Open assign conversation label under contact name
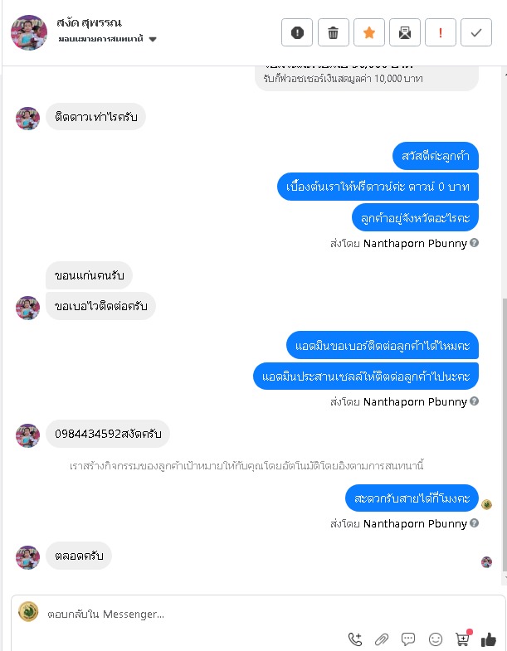 [100, 39]
